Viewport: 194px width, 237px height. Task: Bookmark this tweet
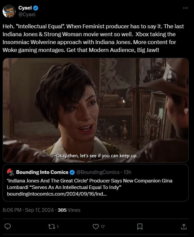pyautogui.click(x=140, y=226)
